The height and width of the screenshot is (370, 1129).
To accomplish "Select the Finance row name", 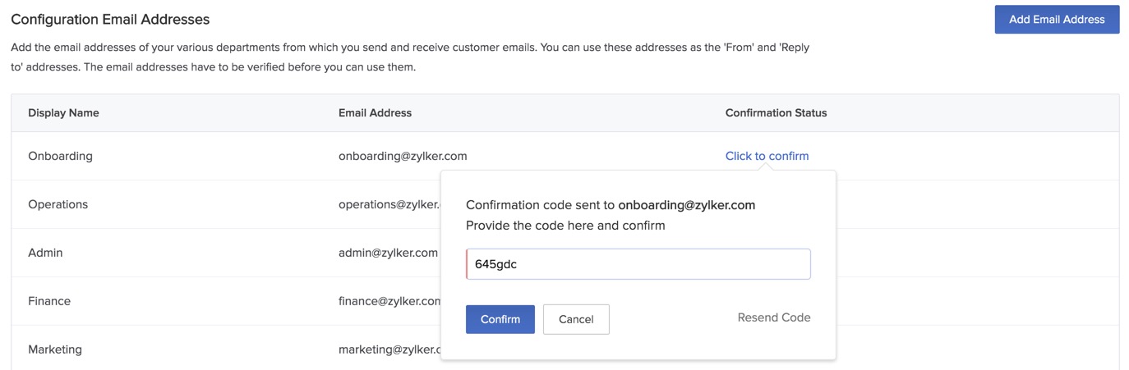I will 49,301.
